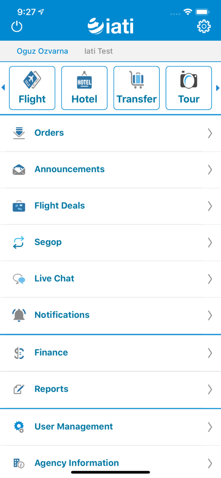The width and height of the screenshot is (221, 478).
Task: Tap the Live Chat bubbles icon
Action: (x=19, y=279)
